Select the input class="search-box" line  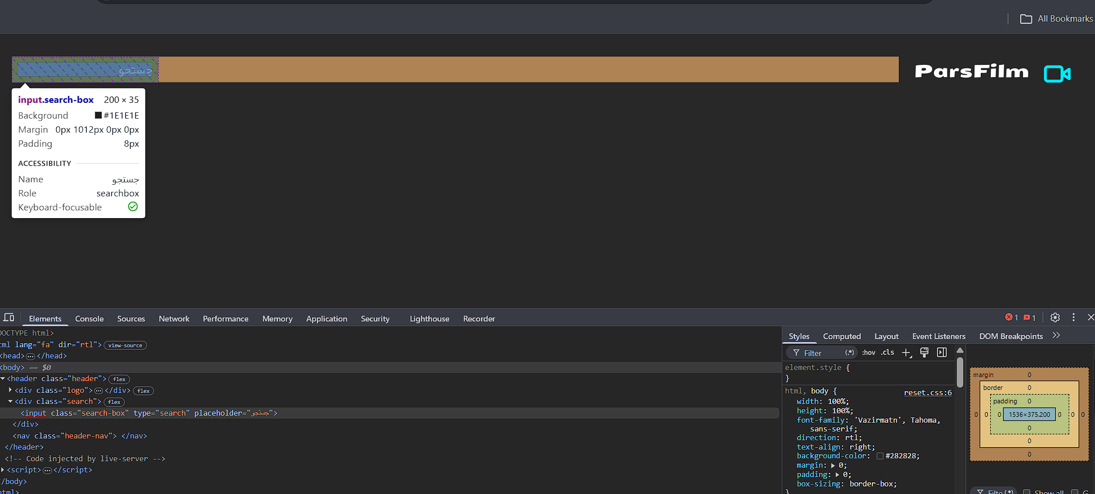[389, 413]
